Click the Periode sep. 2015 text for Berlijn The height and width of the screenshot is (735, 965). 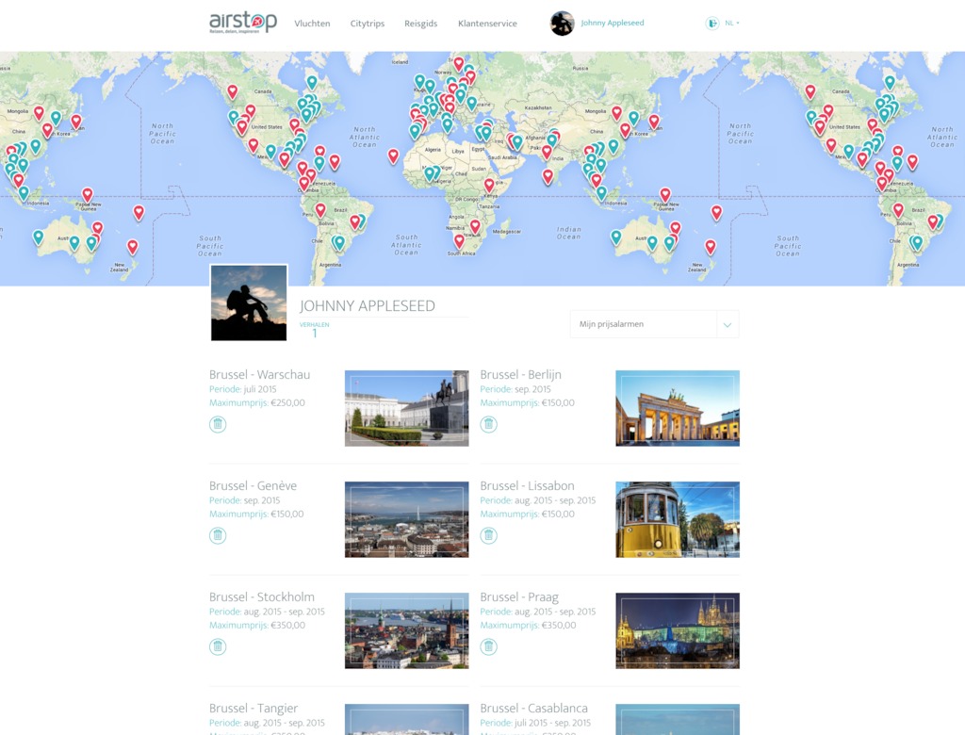point(515,389)
